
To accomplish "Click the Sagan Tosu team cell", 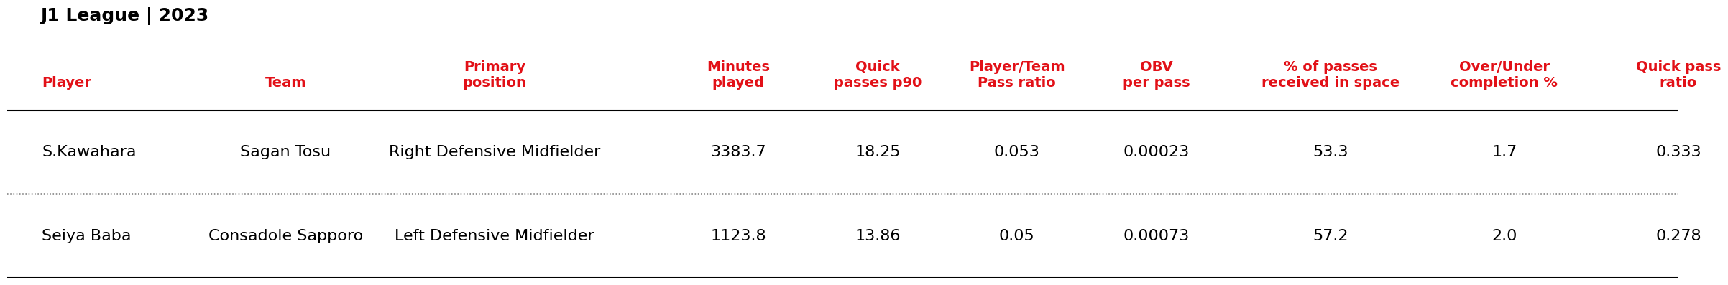I will click(285, 152).
